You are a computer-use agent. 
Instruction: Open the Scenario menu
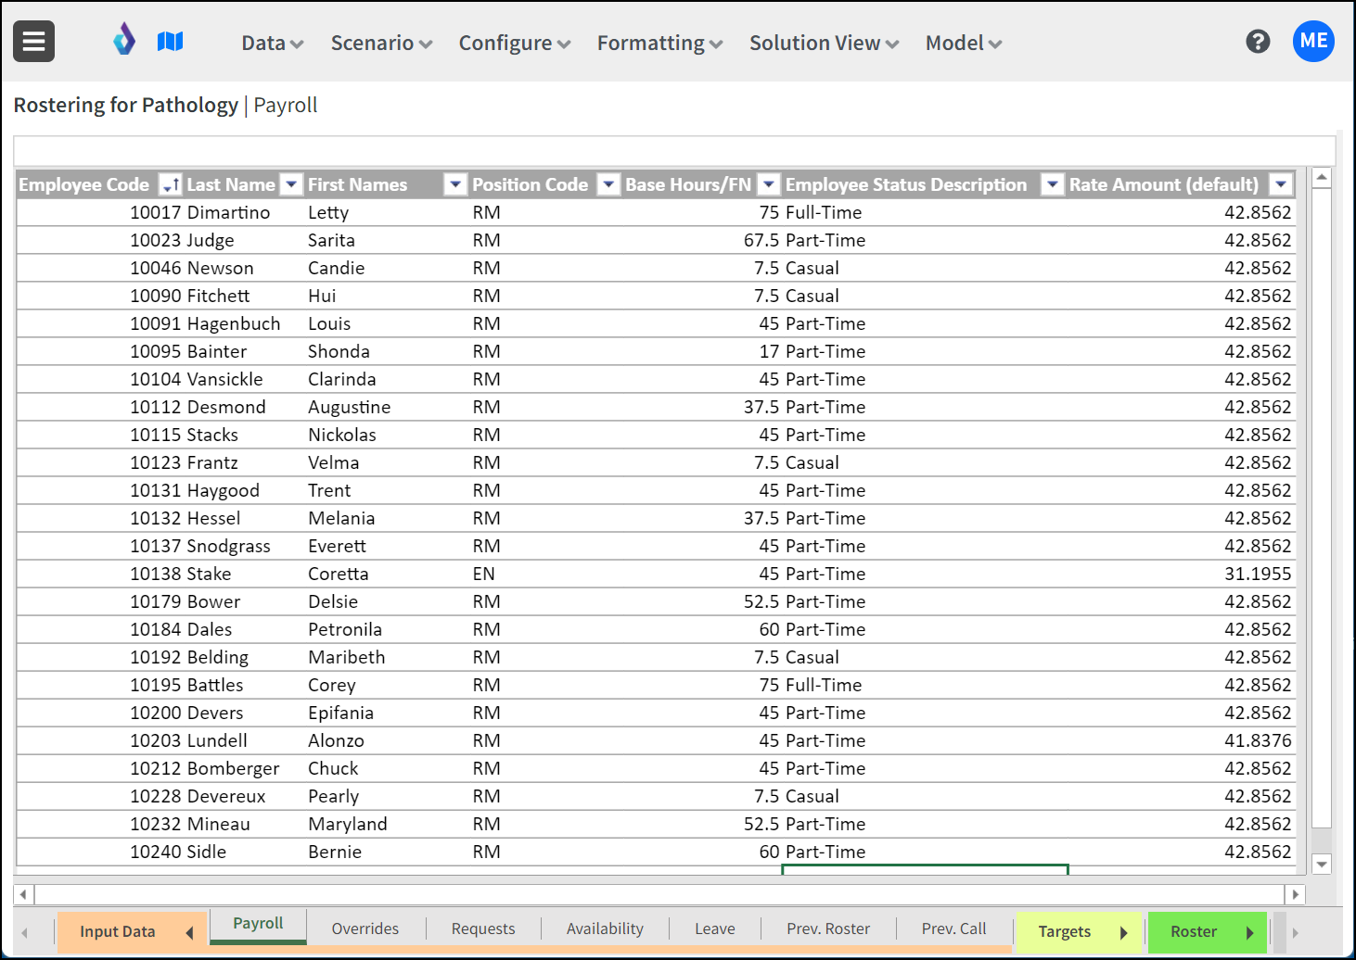(x=381, y=43)
